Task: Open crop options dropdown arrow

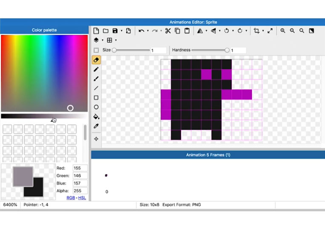Action: (x=263, y=31)
